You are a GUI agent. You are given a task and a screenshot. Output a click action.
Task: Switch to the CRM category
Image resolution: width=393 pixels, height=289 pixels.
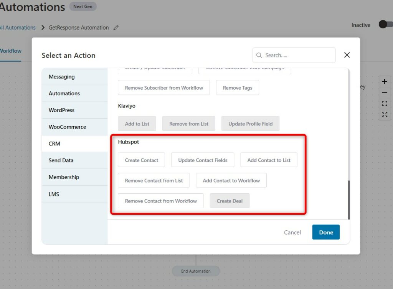tap(75, 144)
